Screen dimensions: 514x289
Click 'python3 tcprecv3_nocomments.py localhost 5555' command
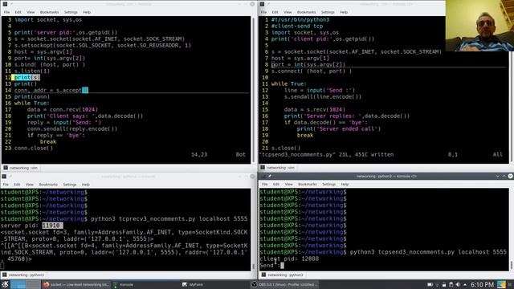(x=169, y=219)
